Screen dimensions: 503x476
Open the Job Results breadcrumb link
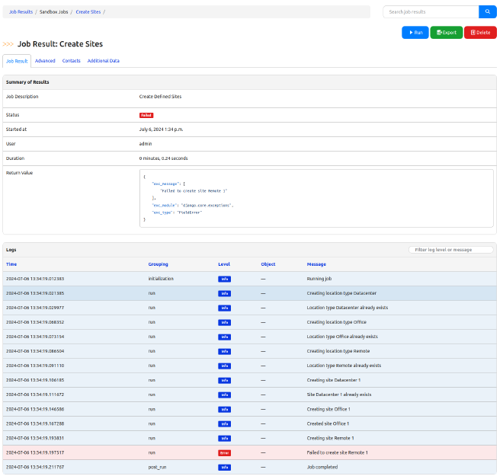tap(21, 12)
